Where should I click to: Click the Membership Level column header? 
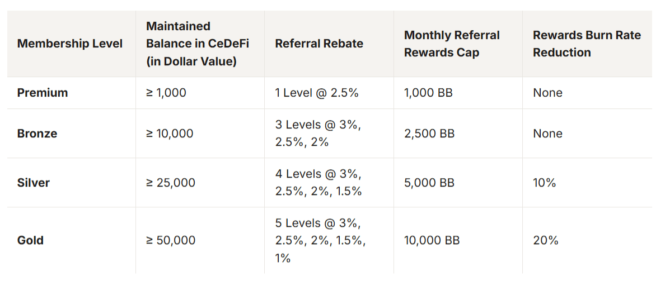[x=70, y=44]
